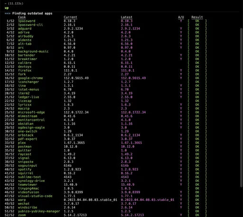Select the 'devtoys' cask name
The width and height of the screenshot is (243, 217).
pyautogui.click(x=25, y=67)
